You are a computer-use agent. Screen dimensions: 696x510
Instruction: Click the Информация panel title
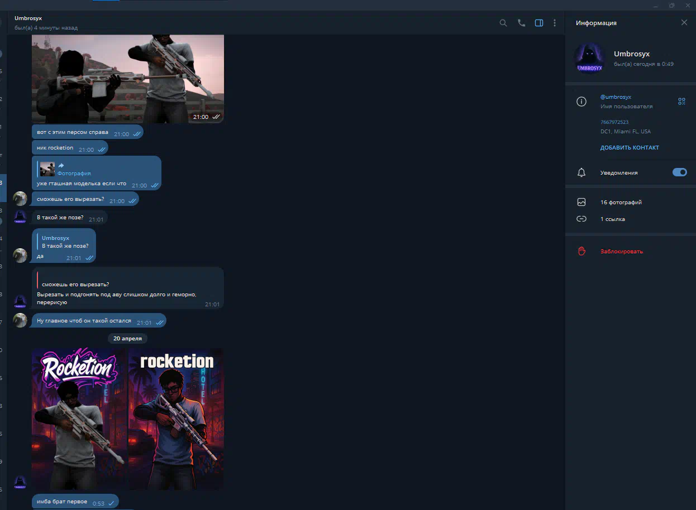(596, 23)
